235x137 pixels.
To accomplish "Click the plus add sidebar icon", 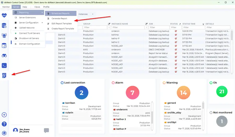I will point(4,115).
